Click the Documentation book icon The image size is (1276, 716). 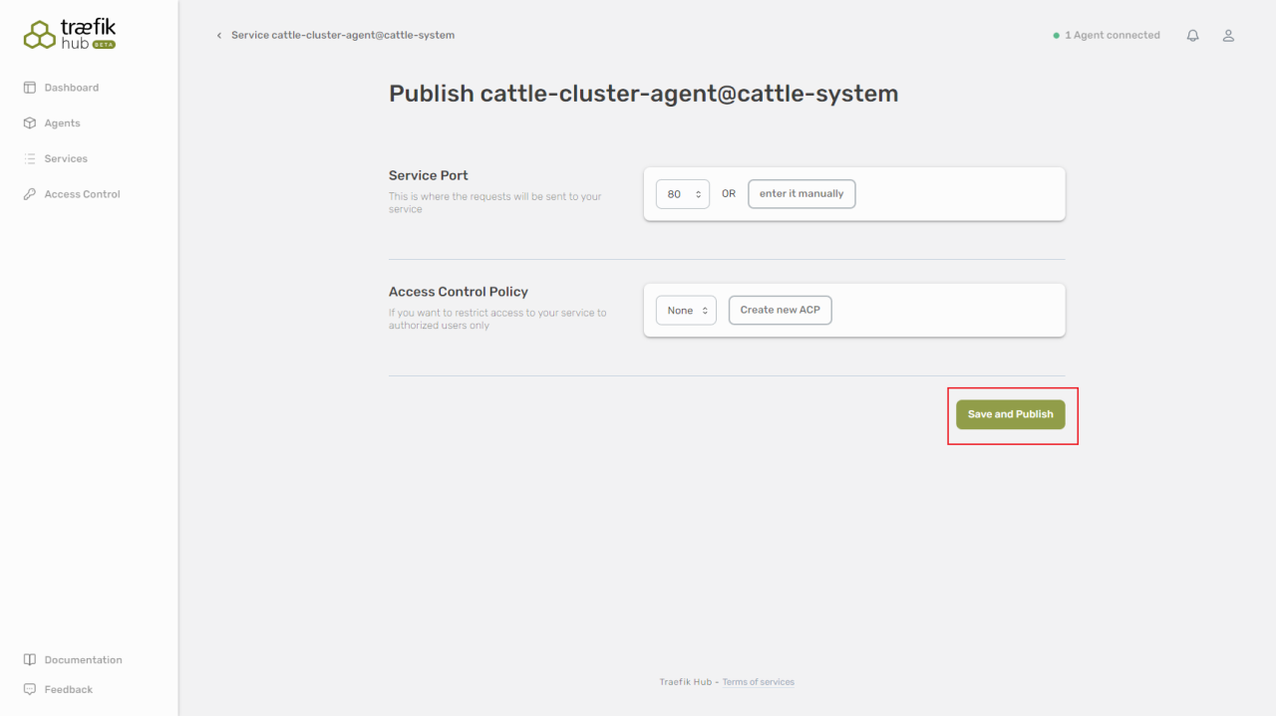pos(30,660)
